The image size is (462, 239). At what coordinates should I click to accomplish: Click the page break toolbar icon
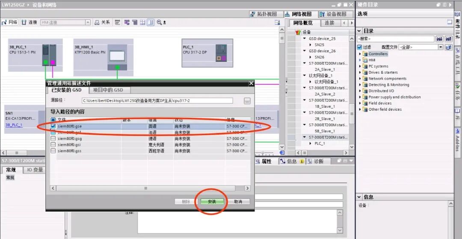click(x=135, y=22)
